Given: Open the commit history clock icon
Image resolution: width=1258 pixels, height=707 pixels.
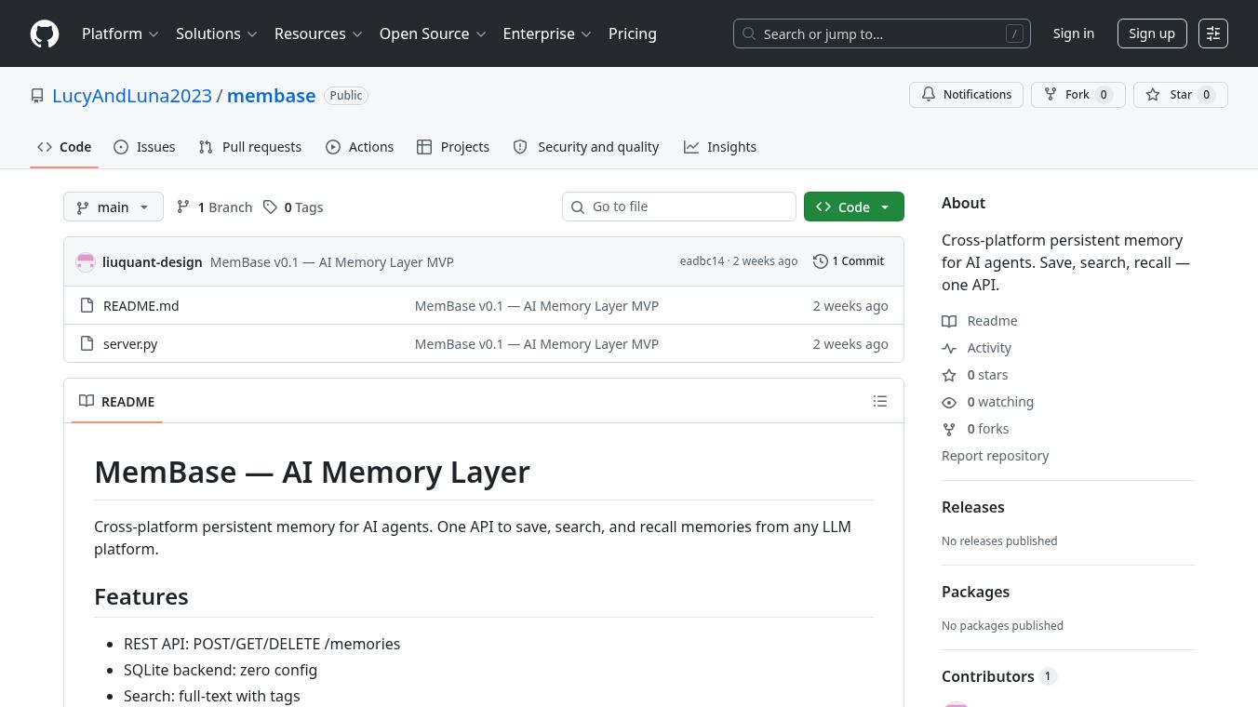Looking at the screenshot, I should click(x=821, y=261).
